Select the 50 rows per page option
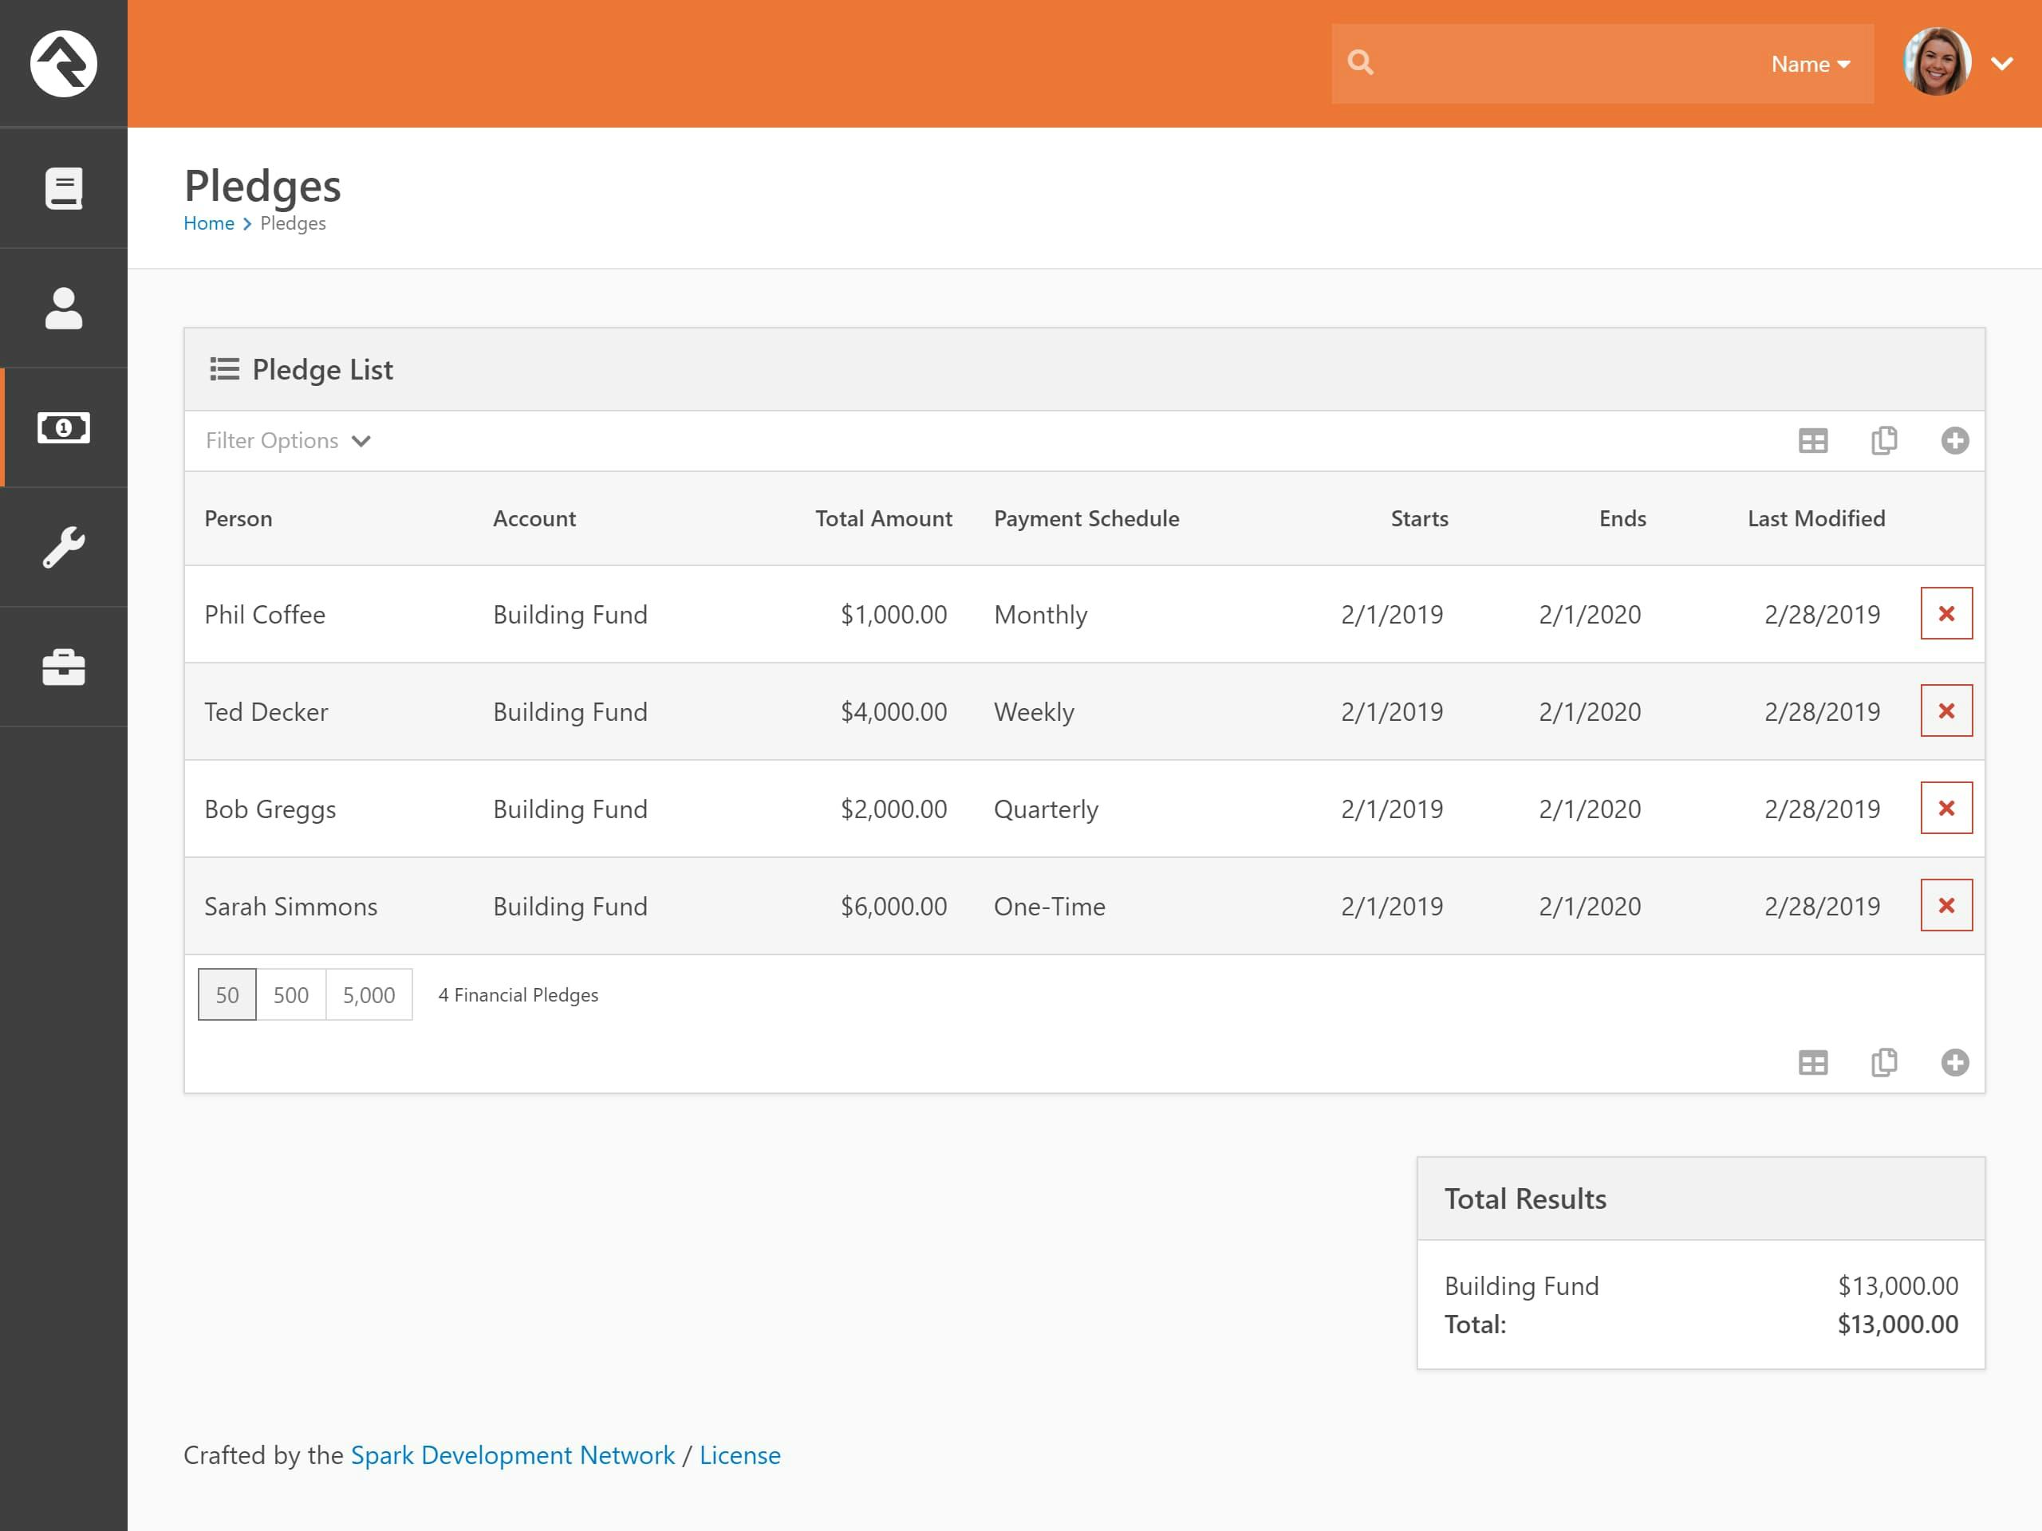The image size is (2042, 1531). [227, 995]
